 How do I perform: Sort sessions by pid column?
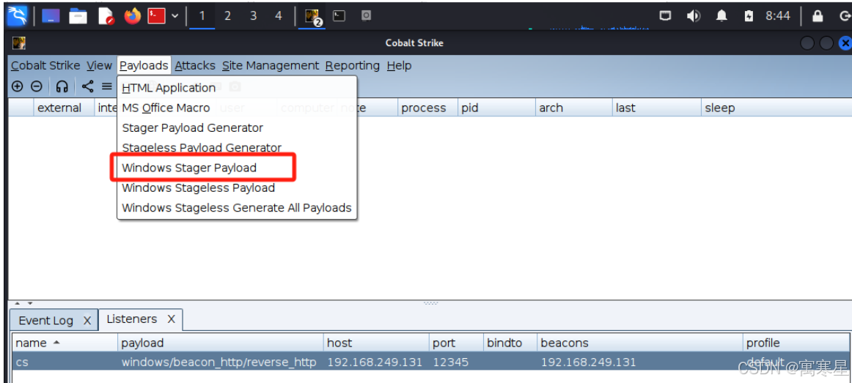coord(496,108)
